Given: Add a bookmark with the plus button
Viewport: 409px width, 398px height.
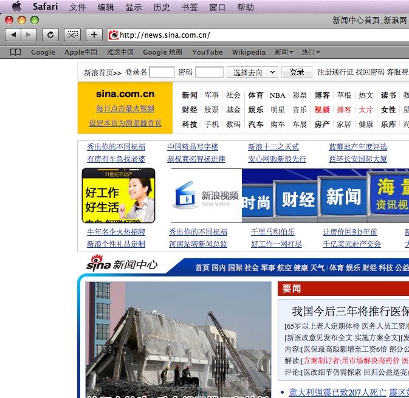Looking at the screenshot, I should 94,35.
